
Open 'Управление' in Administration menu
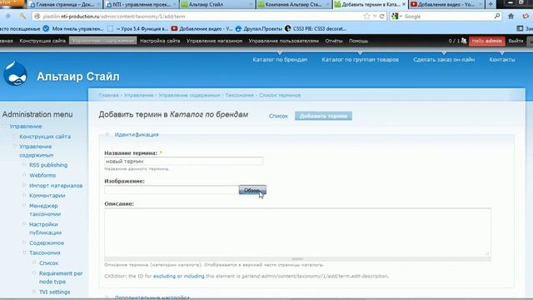[26, 126]
